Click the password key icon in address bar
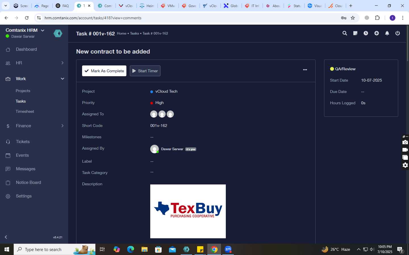 coord(344,18)
